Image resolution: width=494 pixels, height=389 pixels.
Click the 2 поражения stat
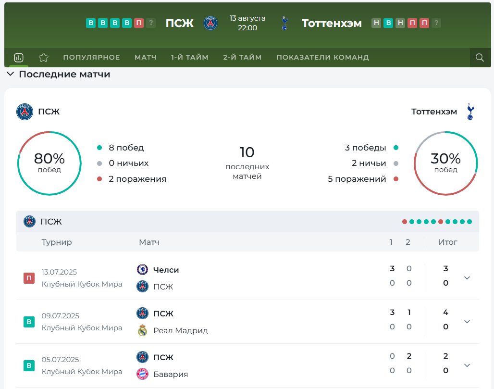[137, 179]
